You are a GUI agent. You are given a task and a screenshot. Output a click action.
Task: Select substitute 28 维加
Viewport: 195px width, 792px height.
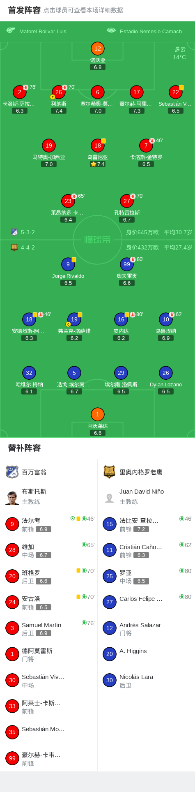(x=49, y=550)
